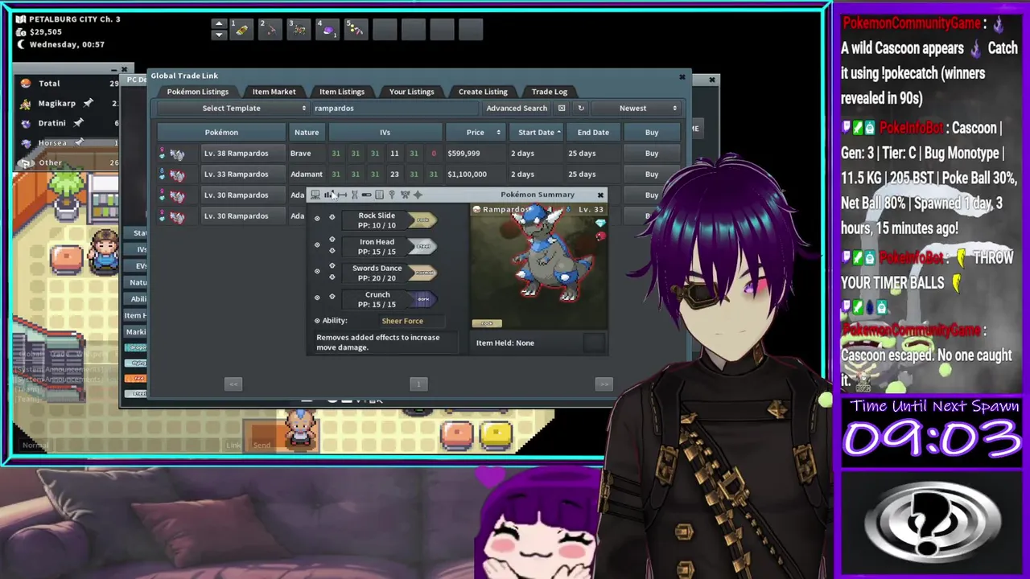Image resolution: width=1030 pixels, height=579 pixels.
Task: Use hotbar item in slot 5
Action: click(356, 30)
